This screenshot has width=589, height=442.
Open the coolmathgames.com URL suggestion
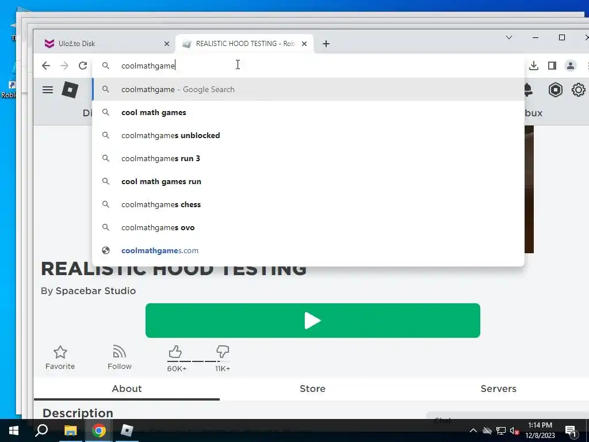click(308, 250)
